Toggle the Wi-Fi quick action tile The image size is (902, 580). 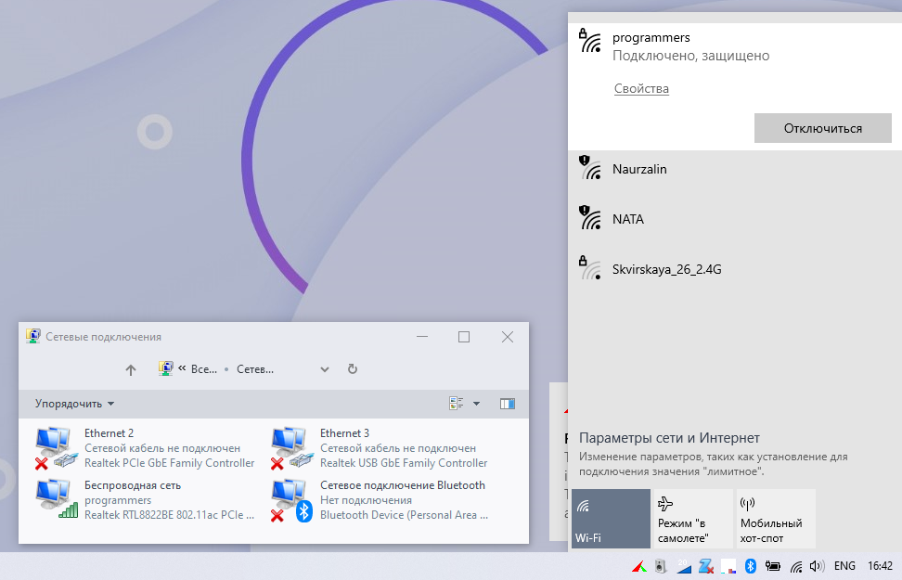coord(611,519)
